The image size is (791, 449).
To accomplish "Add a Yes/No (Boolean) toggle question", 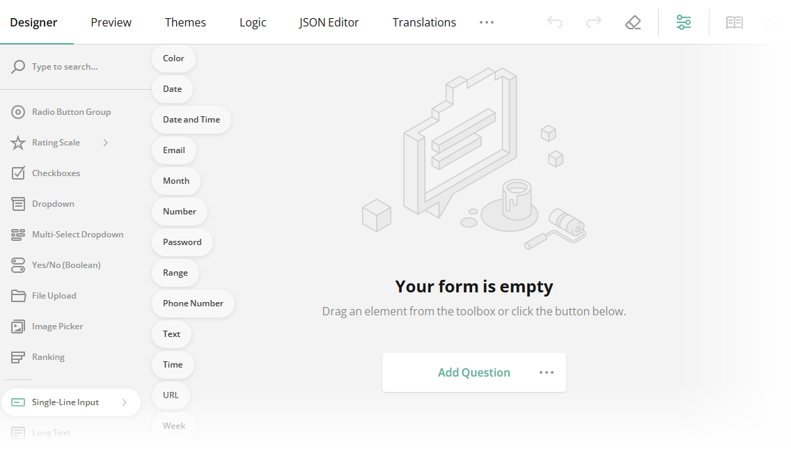I will coord(66,265).
